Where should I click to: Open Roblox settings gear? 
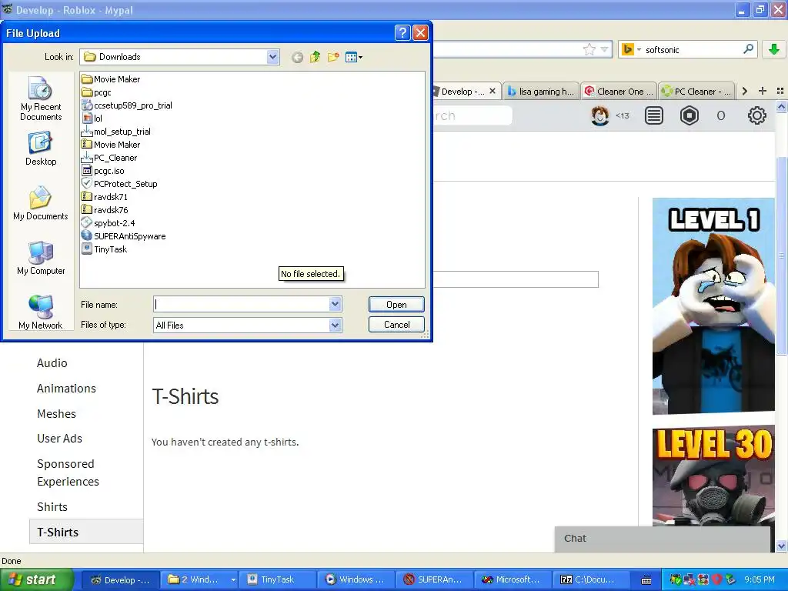pos(757,115)
